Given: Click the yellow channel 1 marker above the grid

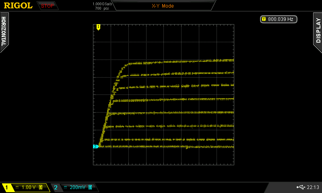Looking at the screenshot, I should tap(98, 27).
